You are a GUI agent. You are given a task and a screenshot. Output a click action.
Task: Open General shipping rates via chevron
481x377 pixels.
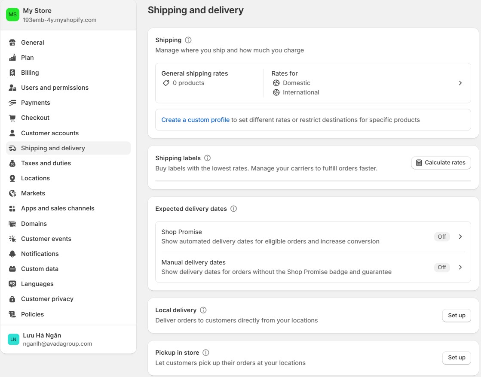[460, 83]
